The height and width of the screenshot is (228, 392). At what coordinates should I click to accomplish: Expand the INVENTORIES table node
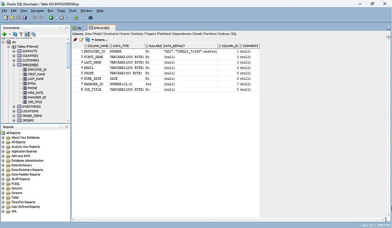click(x=14, y=106)
